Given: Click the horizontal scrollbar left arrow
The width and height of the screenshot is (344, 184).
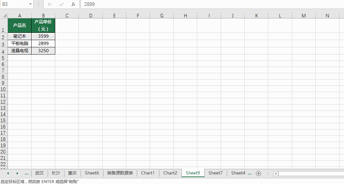Looking at the screenshot, I should pyautogui.click(x=276, y=174).
